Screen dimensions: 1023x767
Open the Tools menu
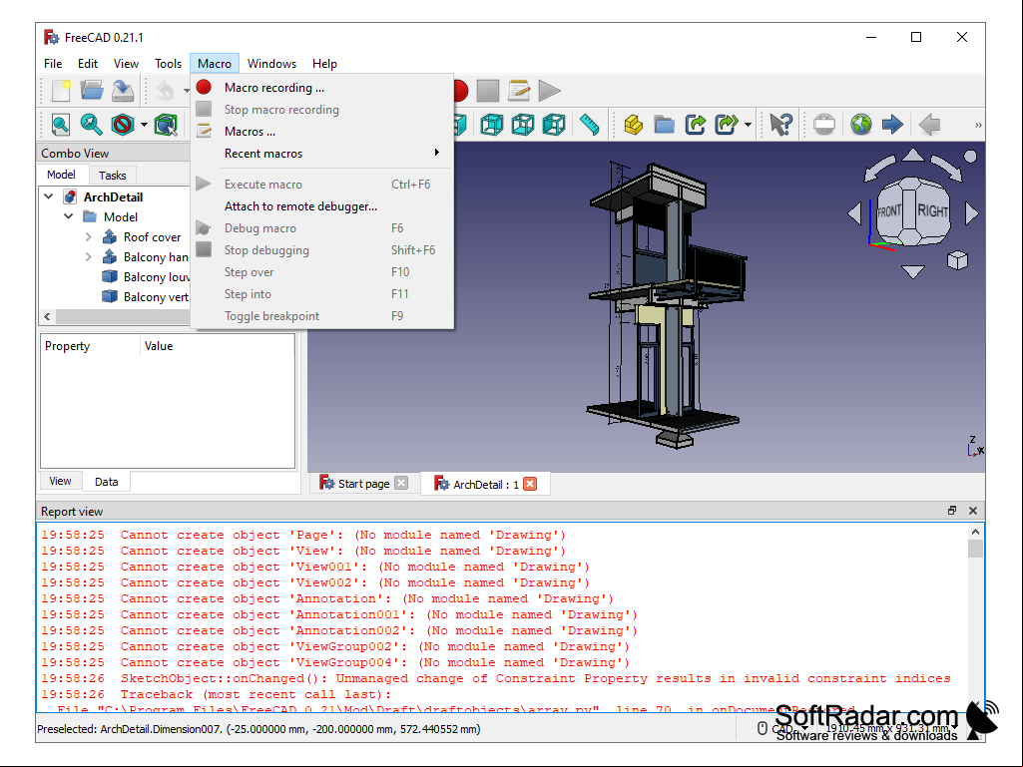(x=168, y=63)
